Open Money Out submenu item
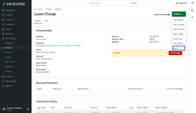This screenshot has height=113, width=196. tap(9, 52)
